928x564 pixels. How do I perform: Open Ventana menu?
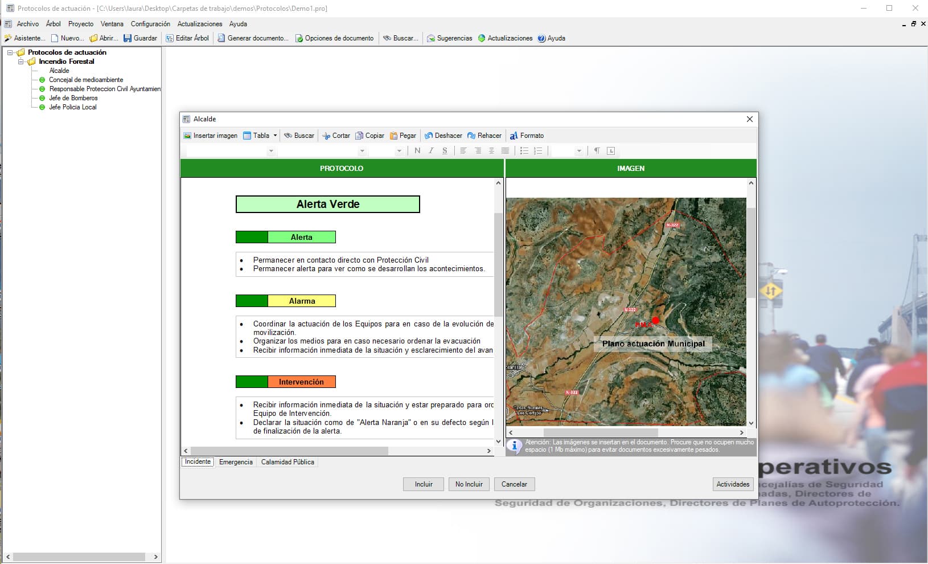point(112,24)
